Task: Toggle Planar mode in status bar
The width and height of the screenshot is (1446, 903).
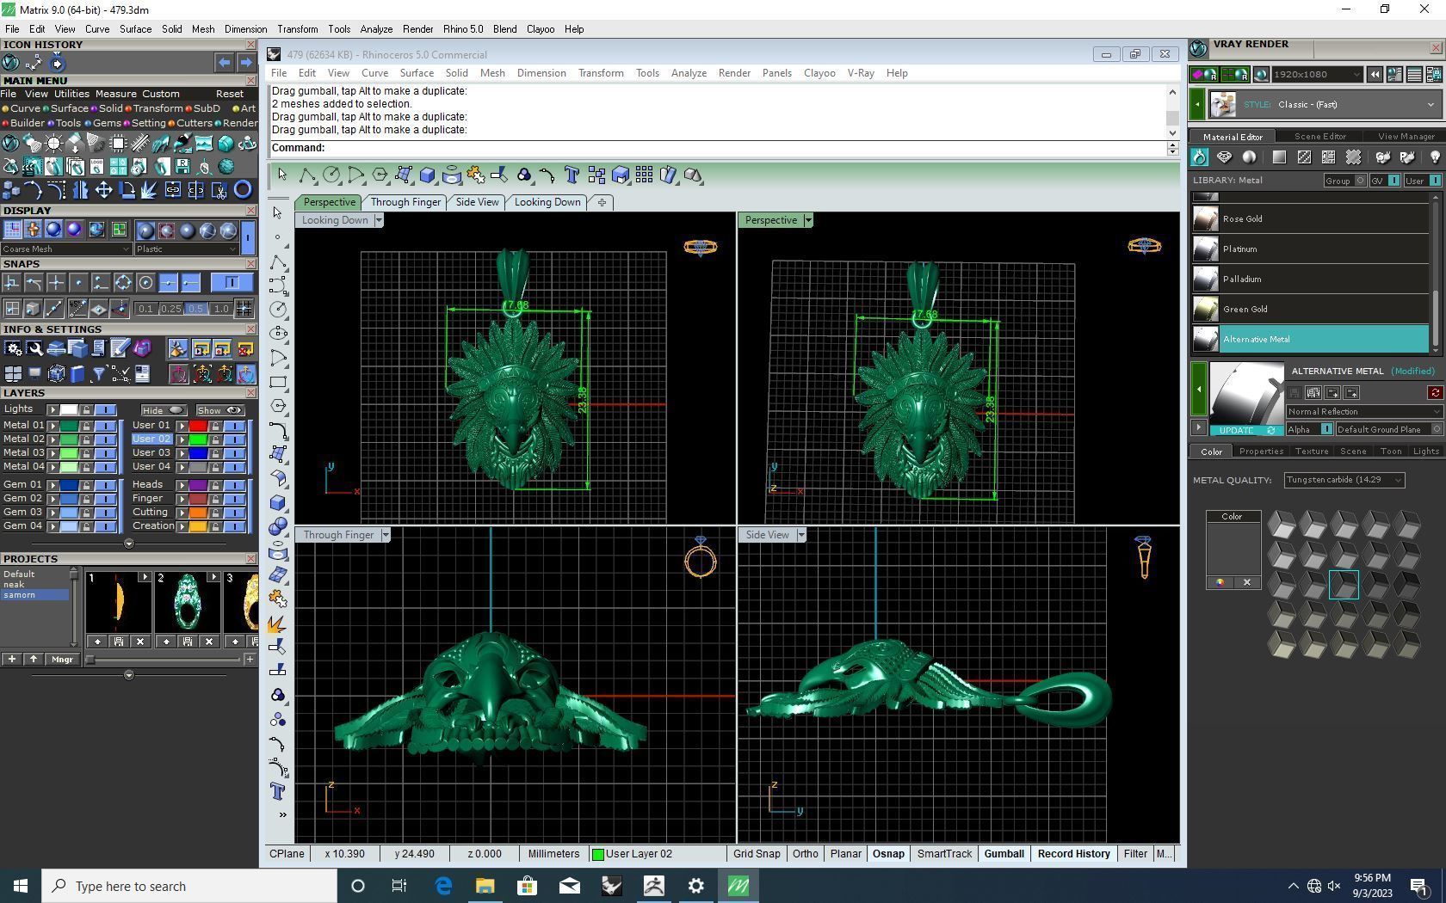Action: pos(845,854)
